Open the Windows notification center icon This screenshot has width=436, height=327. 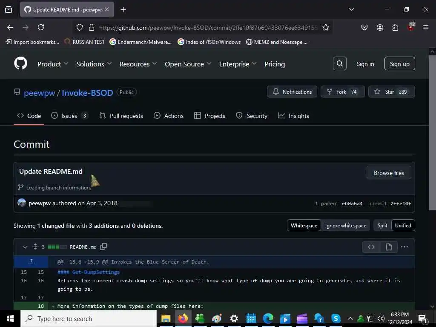(x=423, y=318)
